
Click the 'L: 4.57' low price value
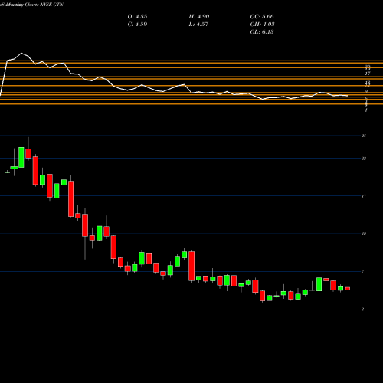198,25
